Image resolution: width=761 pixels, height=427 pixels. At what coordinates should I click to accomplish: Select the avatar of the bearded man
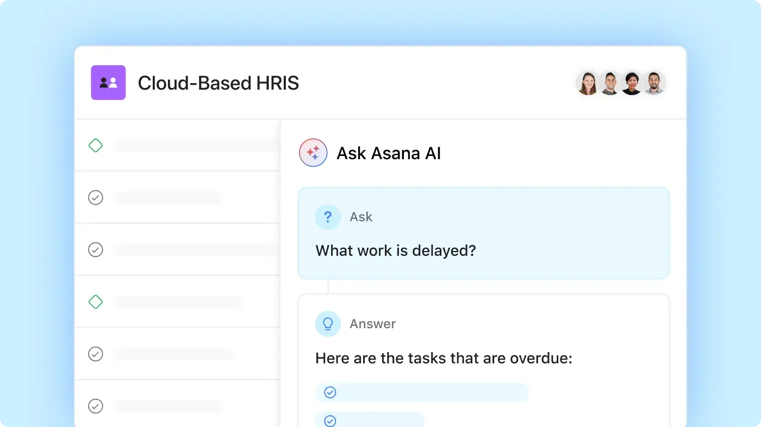coord(654,83)
